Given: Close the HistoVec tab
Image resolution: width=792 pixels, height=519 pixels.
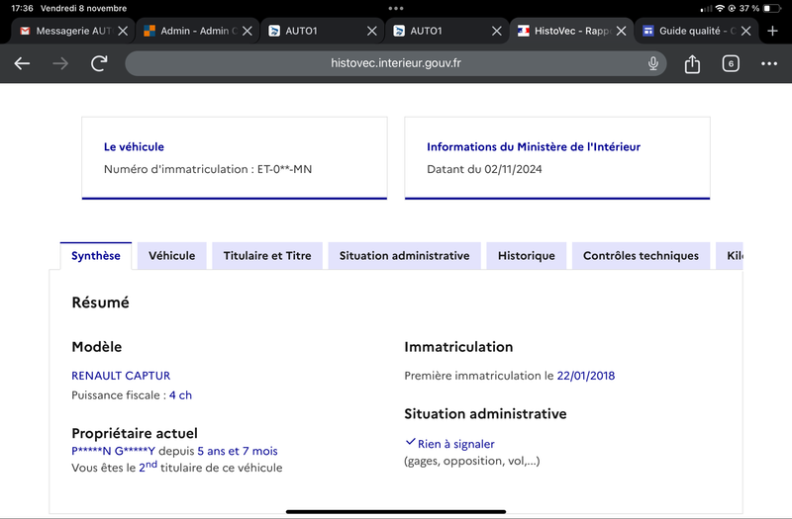Looking at the screenshot, I should (622, 32).
